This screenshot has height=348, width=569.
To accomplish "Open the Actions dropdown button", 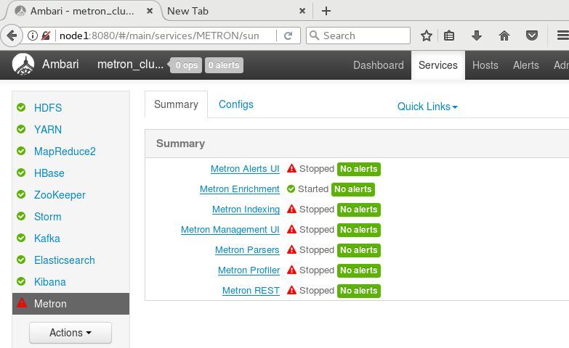I will [70, 333].
